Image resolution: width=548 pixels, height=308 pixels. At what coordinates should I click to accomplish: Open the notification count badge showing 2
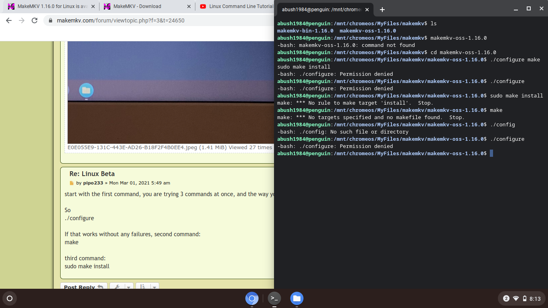[x=506, y=298]
